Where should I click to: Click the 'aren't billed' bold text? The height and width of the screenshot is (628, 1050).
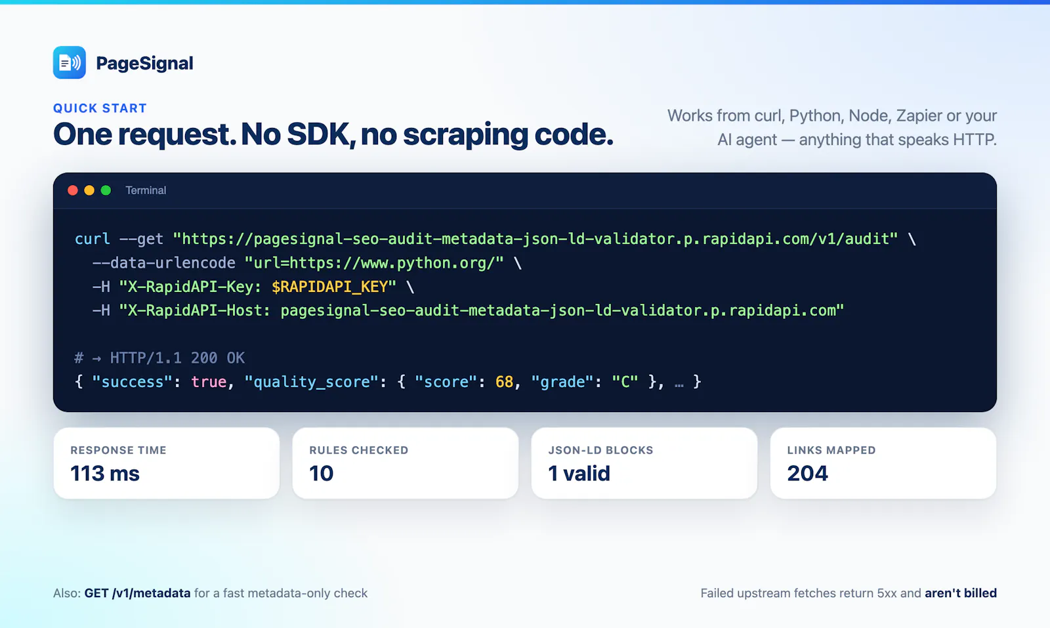click(961, 593)
